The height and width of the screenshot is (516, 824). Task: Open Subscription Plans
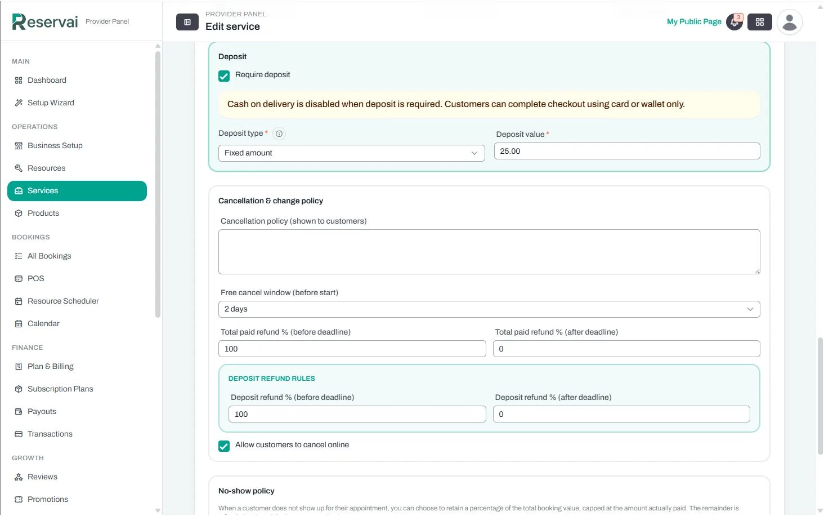[77, 389]
